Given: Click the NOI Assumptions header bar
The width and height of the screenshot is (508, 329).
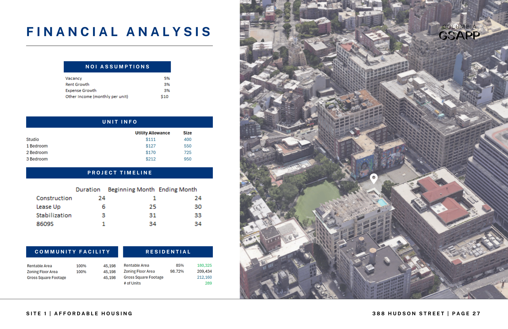Looking at the screenshot, I should point(117,67).
